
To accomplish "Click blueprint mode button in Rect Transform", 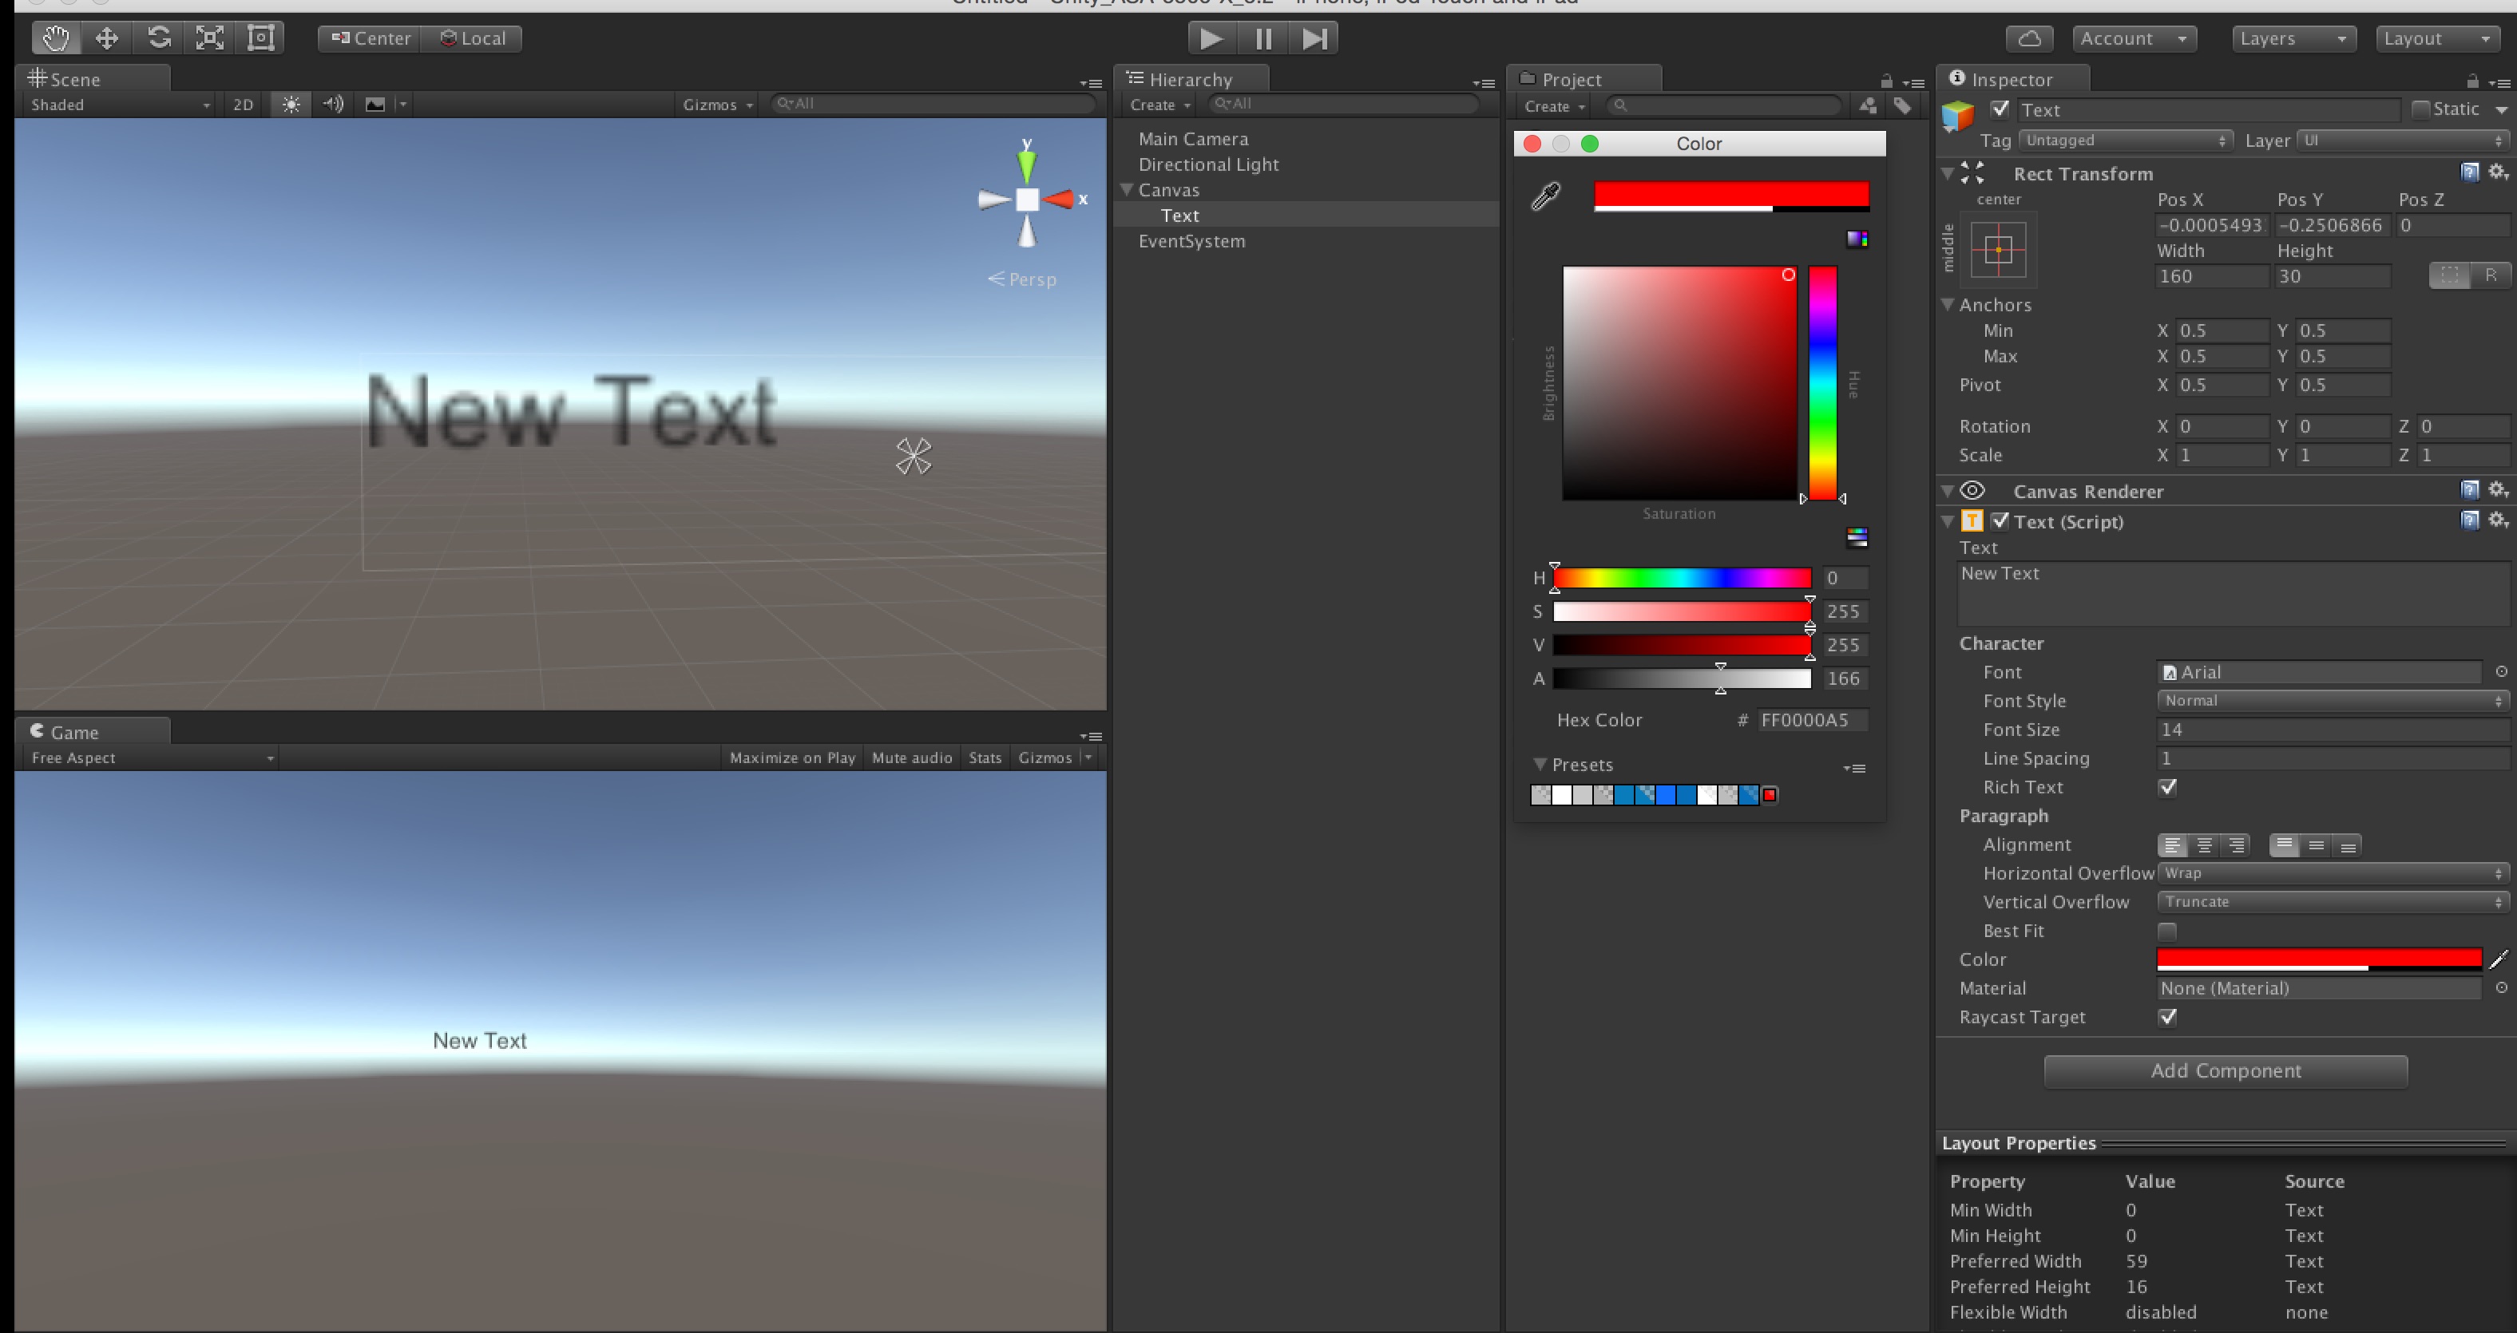I will click(x=2448, y=276).
